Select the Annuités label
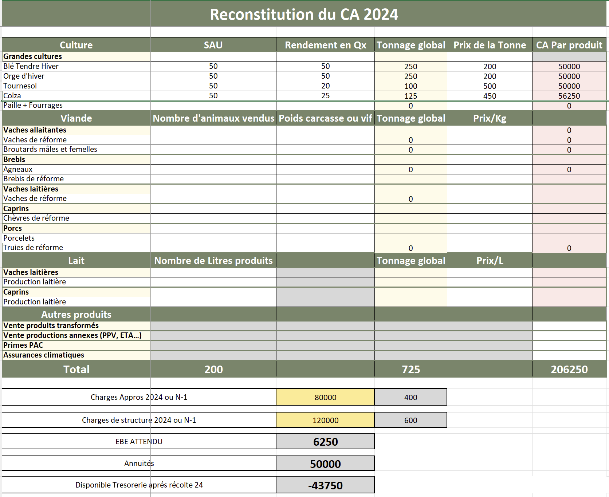Image resolution: width=609 pixels, height=497 pixels. [x=139, y=464]
